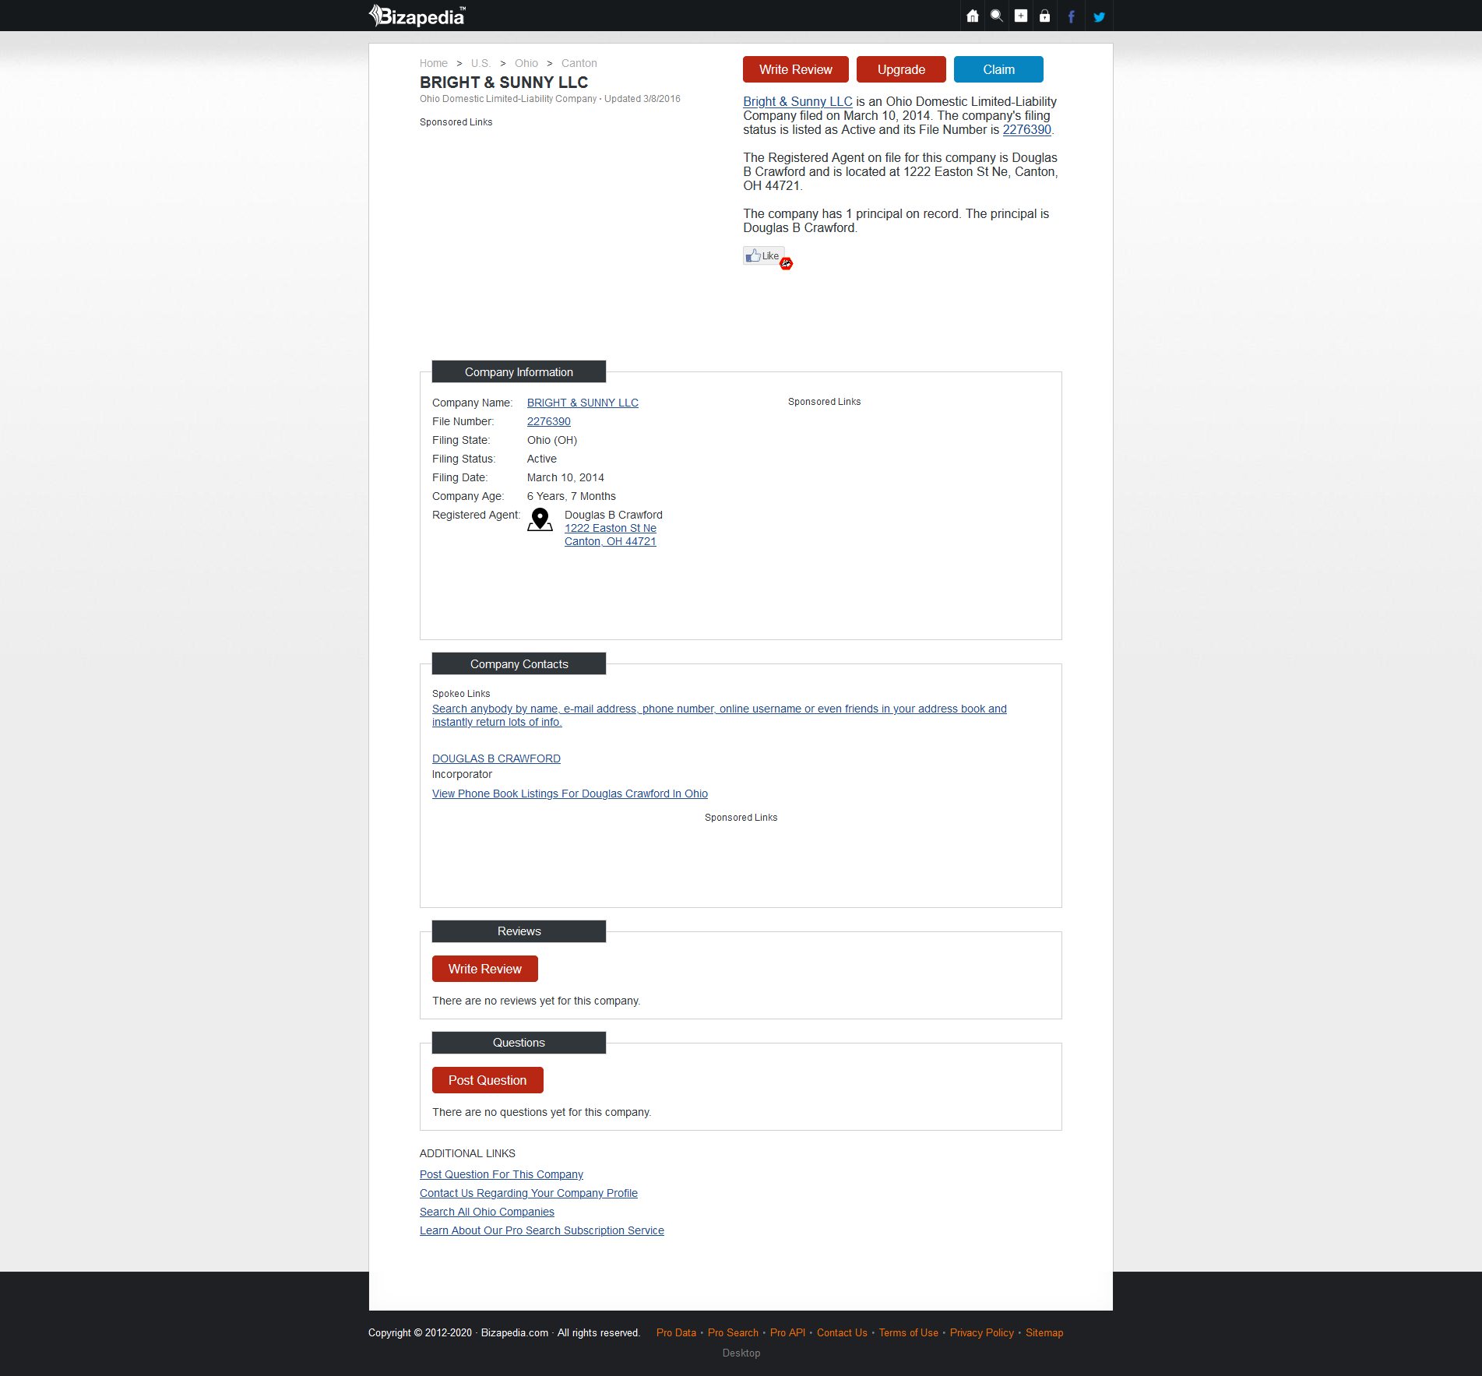Click Post Question For This Company link
The image size is (1482, 1376).
tap(502, 1174)
